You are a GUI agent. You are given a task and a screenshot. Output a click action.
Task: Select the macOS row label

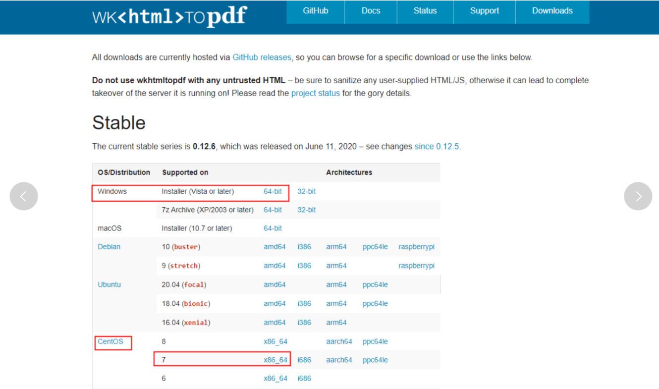(x=110, y=228)
